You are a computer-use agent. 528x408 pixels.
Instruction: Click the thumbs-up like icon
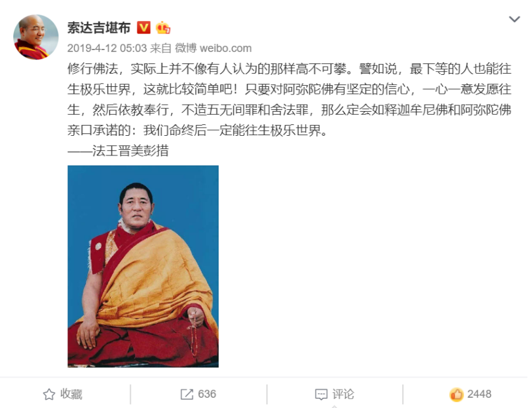coord(456,394)
